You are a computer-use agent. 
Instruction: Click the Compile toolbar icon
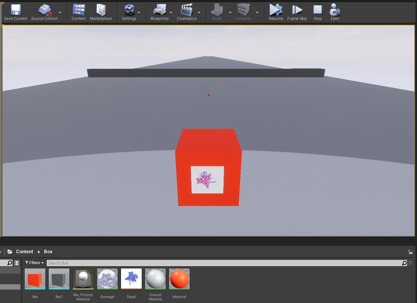[x=243, y=10]
